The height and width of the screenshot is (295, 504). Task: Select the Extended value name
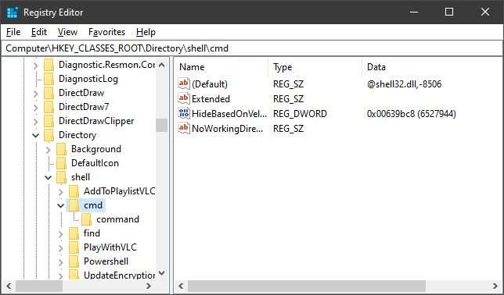(x=211, y=99)
